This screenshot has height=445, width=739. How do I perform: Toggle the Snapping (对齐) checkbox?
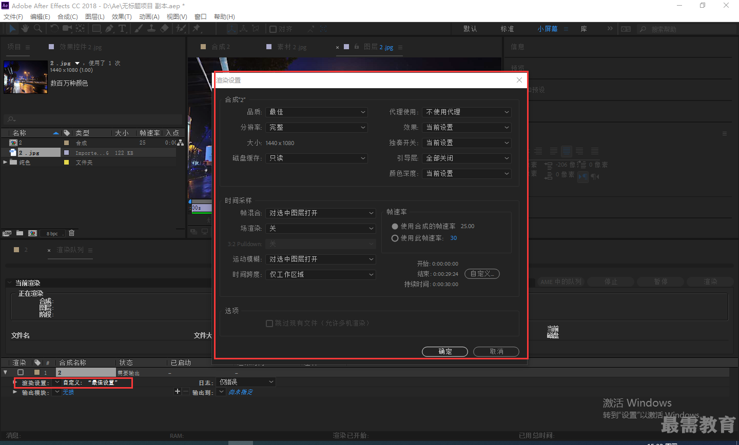coord(273,29)
